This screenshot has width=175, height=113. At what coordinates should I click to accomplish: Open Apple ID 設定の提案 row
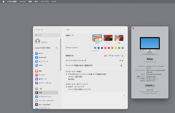tap(46, 48)
